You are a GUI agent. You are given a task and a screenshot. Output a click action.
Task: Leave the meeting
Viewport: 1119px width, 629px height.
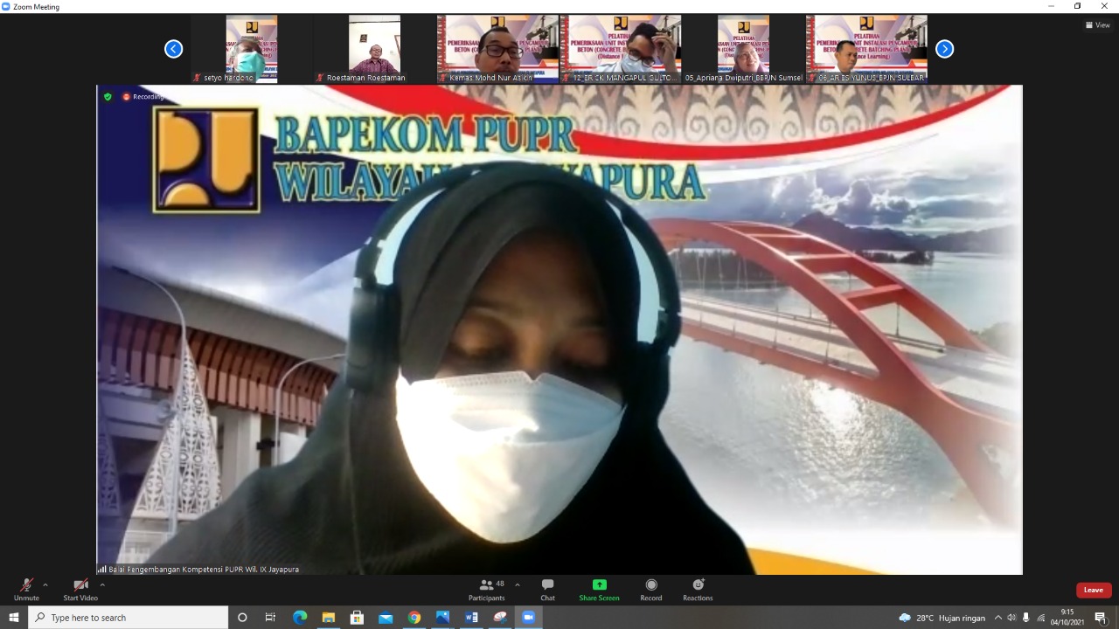pos(1094,590)
